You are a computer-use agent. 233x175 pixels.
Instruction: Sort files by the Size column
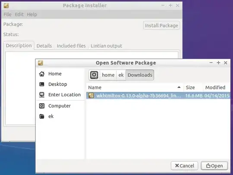193,88
